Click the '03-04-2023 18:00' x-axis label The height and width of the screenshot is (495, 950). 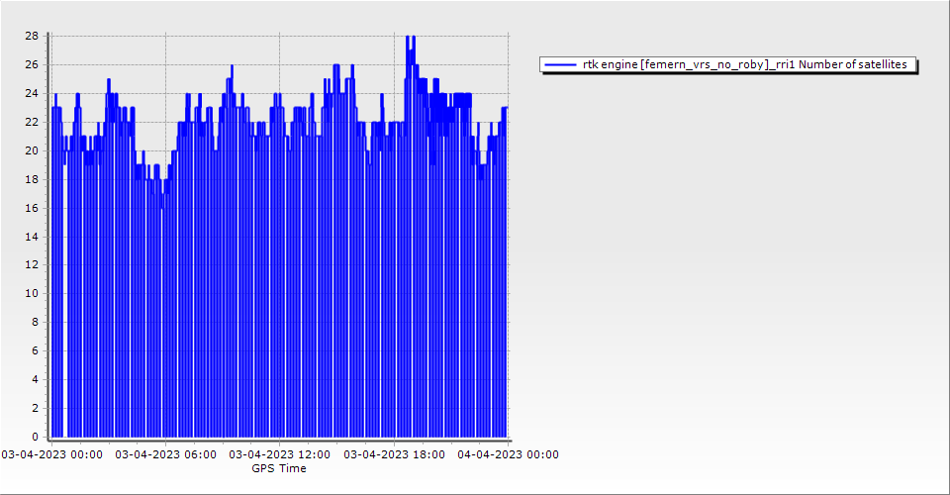[394, 455]
